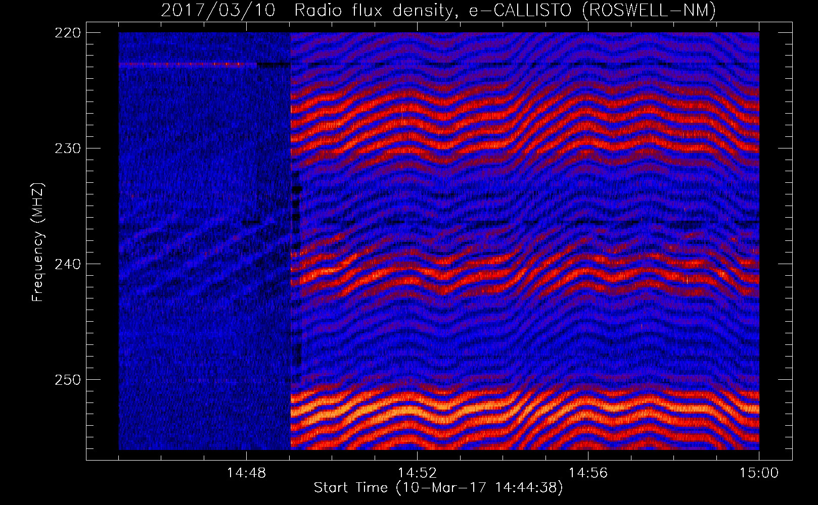Click the 'Frequency (MHZ)' axis label
This screenshot has width=818, height=505.
click(38, 242)
